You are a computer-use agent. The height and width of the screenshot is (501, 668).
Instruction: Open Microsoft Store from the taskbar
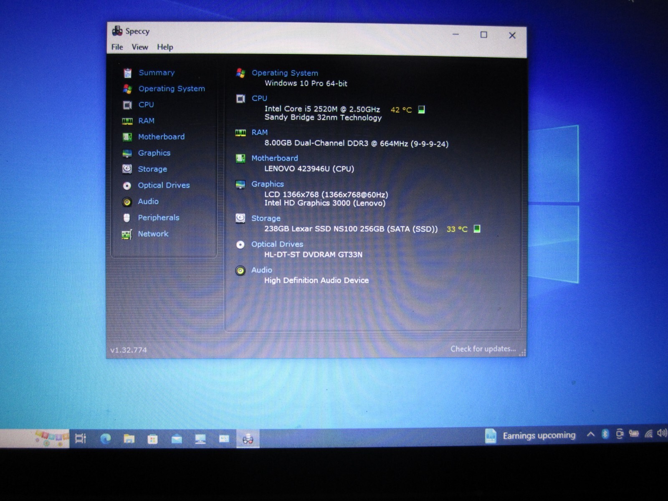pos(152,439)
